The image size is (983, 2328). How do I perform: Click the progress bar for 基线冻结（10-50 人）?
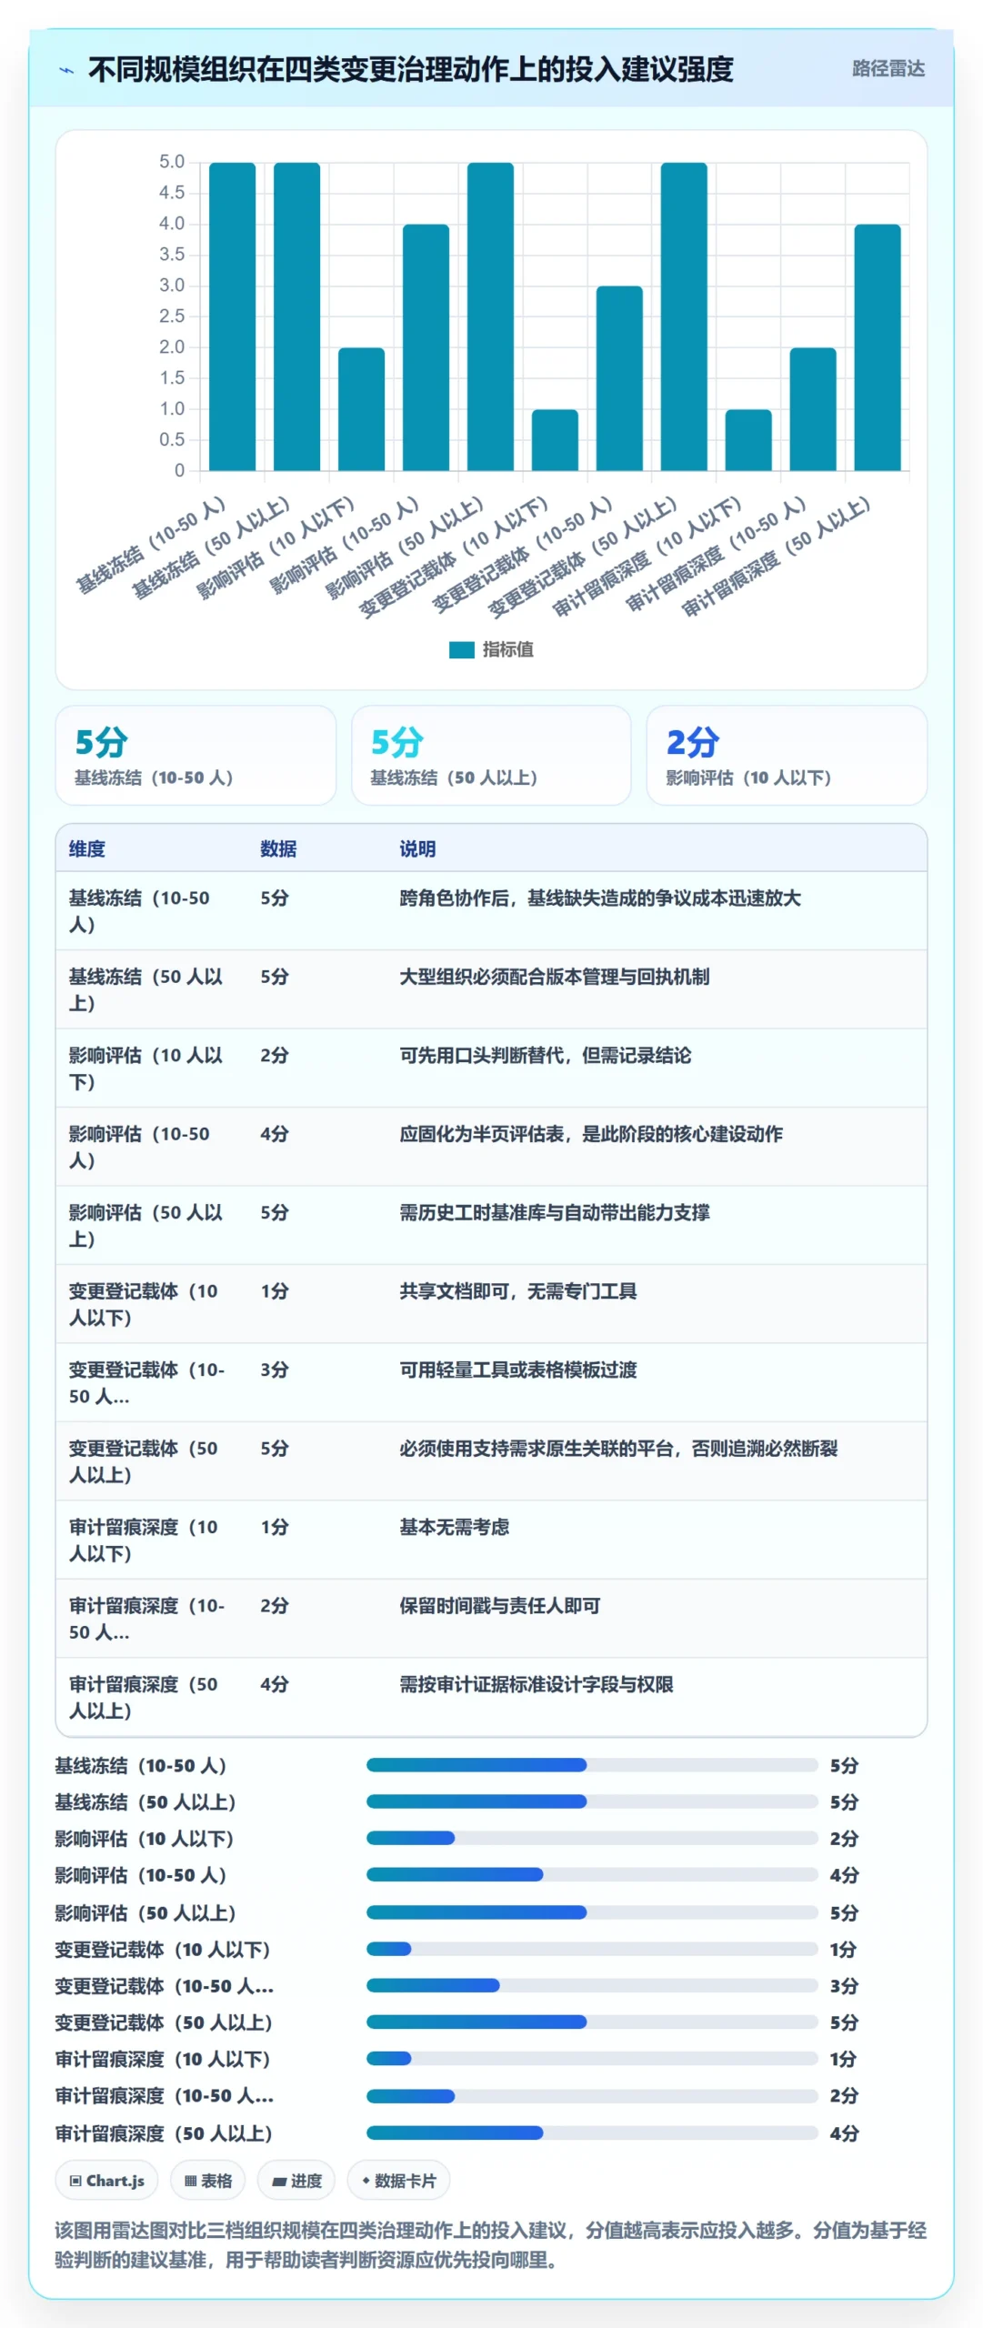[592, 1765]
